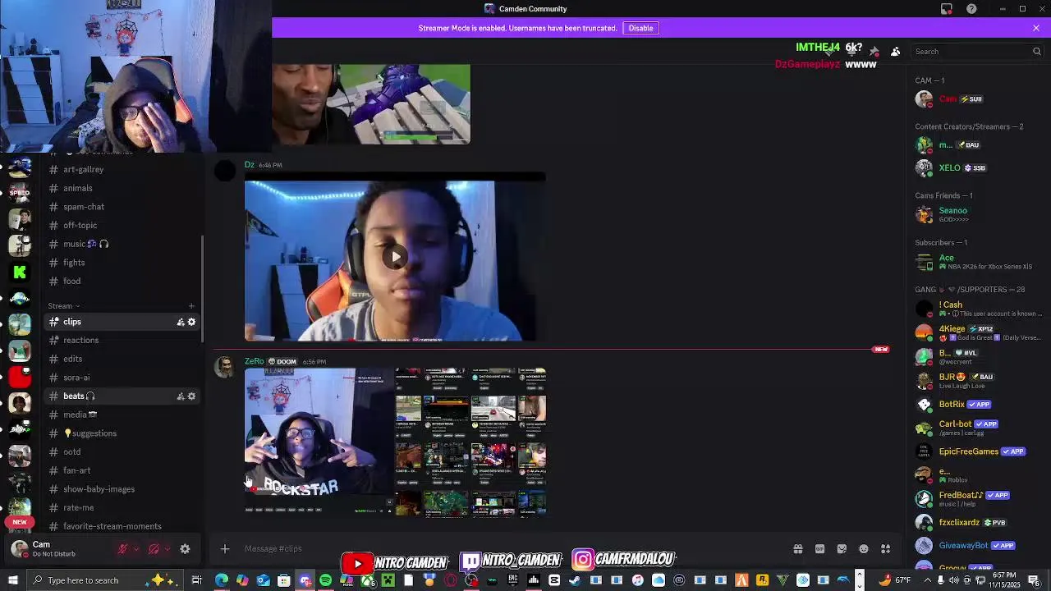Create invite for the clips channel

(181, 322)
